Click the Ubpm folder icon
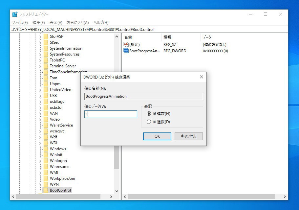Viewport: 299px width, 210px height. 46,84
